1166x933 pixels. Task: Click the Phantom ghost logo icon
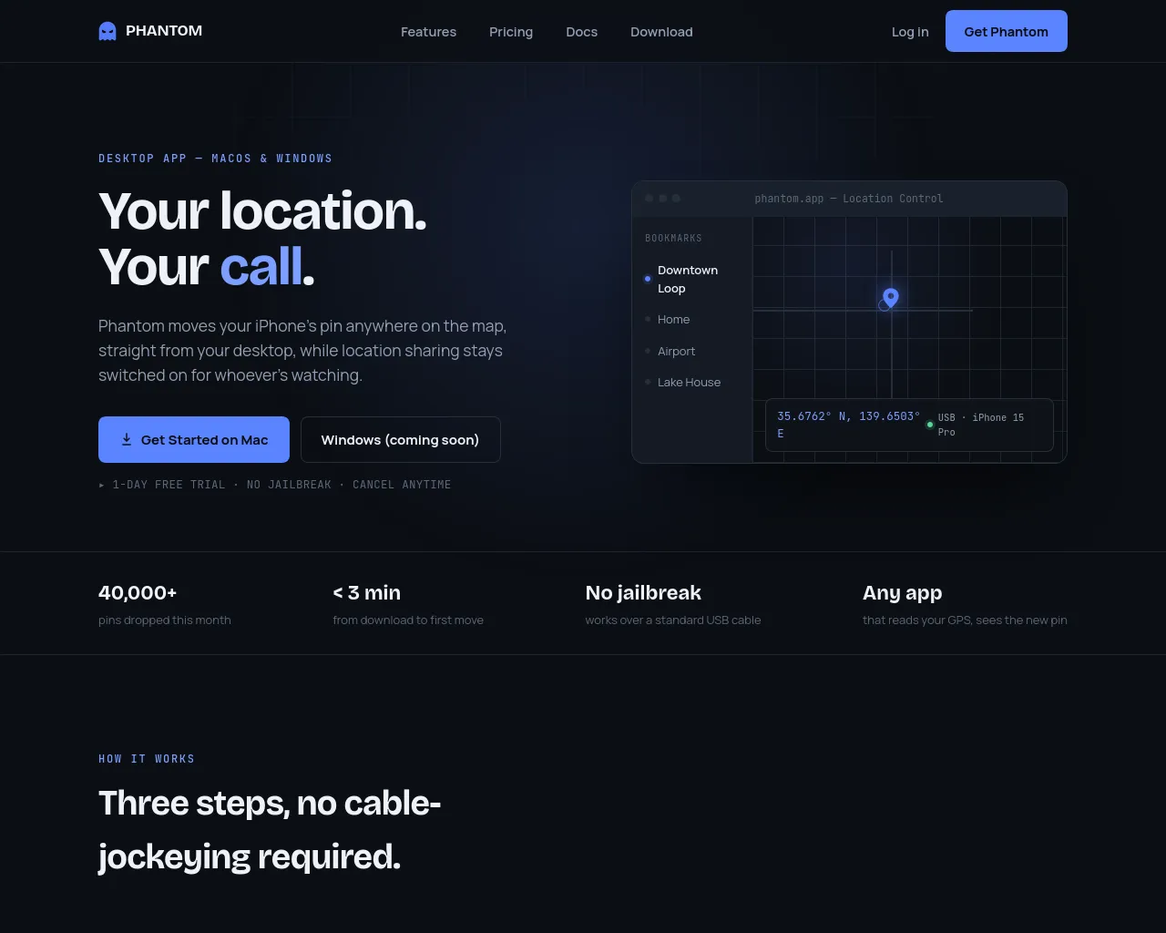pos(107,31)
